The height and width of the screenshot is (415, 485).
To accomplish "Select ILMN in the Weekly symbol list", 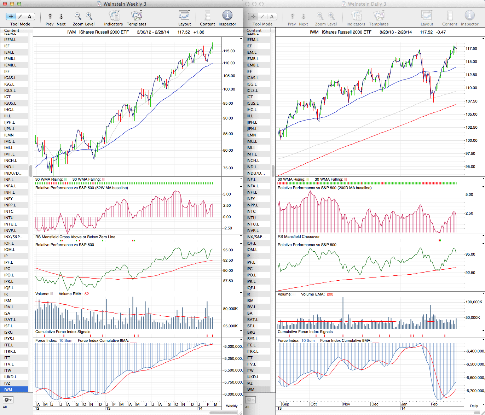I will [9, 135].
